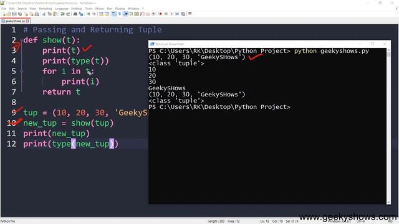Image resolution: width=399 pixels, height=224 pixels.
Task: Click line number 1 in the margin
Action: (14, 30)
